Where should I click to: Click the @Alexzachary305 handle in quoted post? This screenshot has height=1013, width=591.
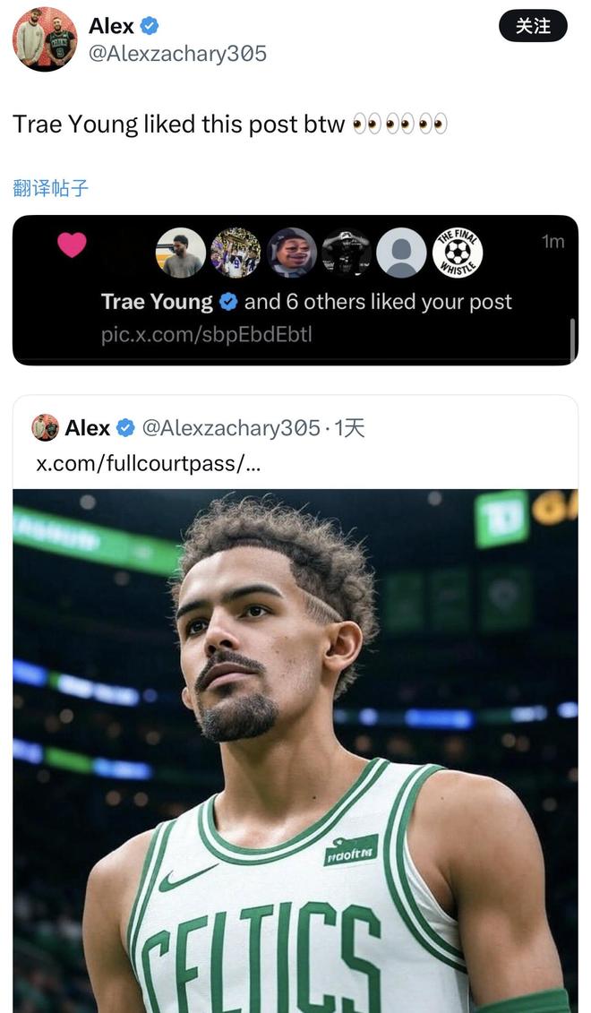tap(231, 428)
